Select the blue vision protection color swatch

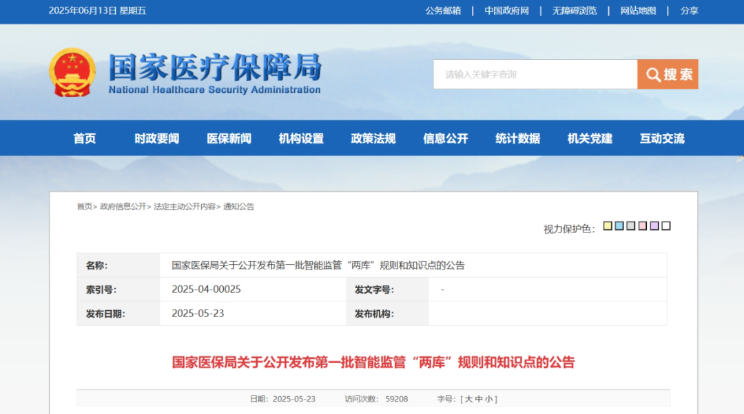tap(619, 225)
